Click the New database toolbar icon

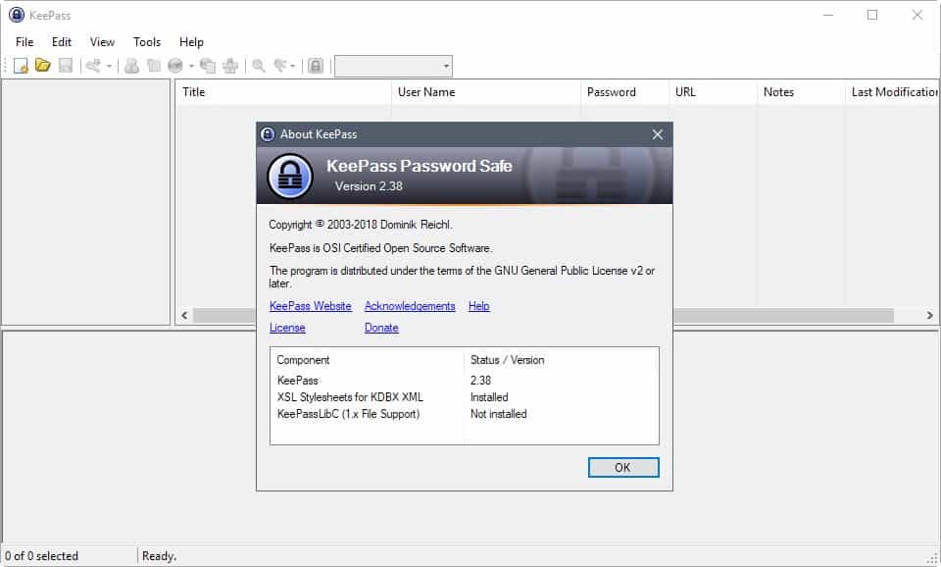tap(21, 66)
